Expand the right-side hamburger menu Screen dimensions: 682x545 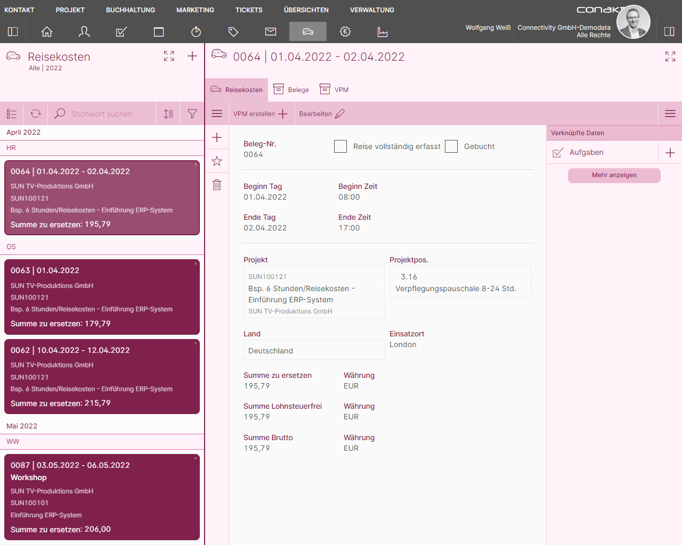(x=670, y=114)
